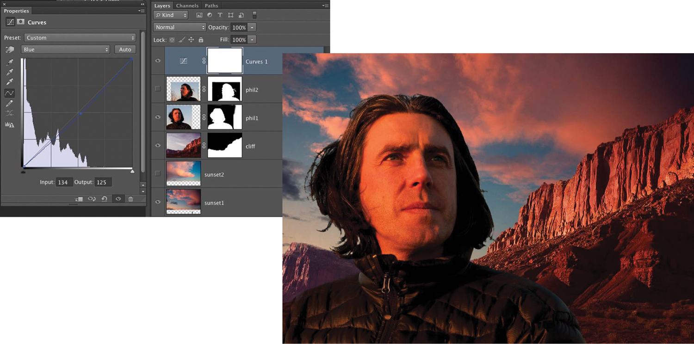Pick the black point eyedropper
The width and height of the screenshot is (694, 344).
[10, 62]
